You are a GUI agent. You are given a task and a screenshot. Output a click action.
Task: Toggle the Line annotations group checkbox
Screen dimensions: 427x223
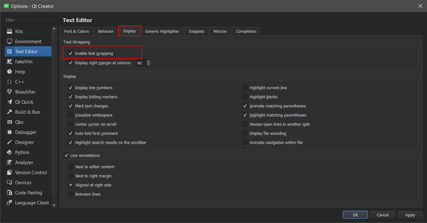(66, 155)
